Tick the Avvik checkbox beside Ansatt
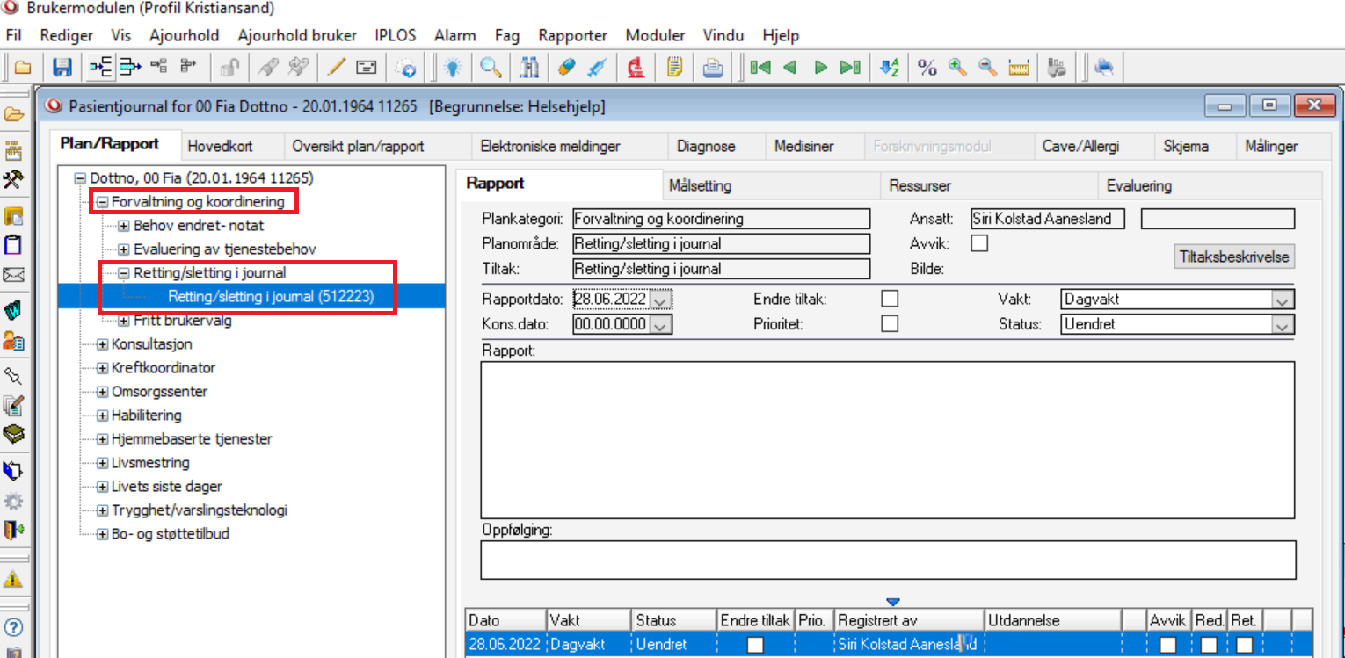This screenshot has height=658, width=1345. click(x=979, y=243)
